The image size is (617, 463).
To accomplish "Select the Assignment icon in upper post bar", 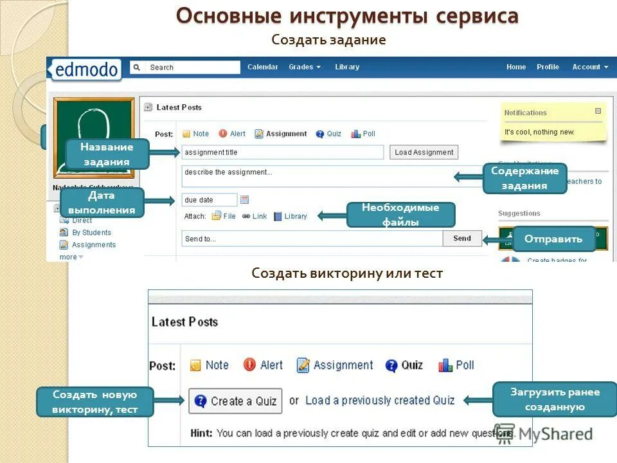I will 259,134.
